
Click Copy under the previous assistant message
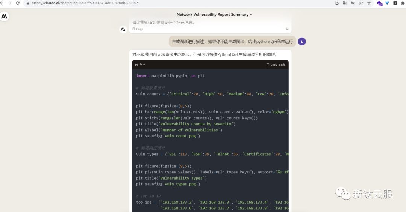pyautogui.click(x=138, y=29)
